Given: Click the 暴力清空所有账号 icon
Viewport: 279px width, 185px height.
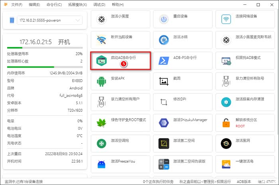Looking at the screenshot, I should [x=226, y=81].
